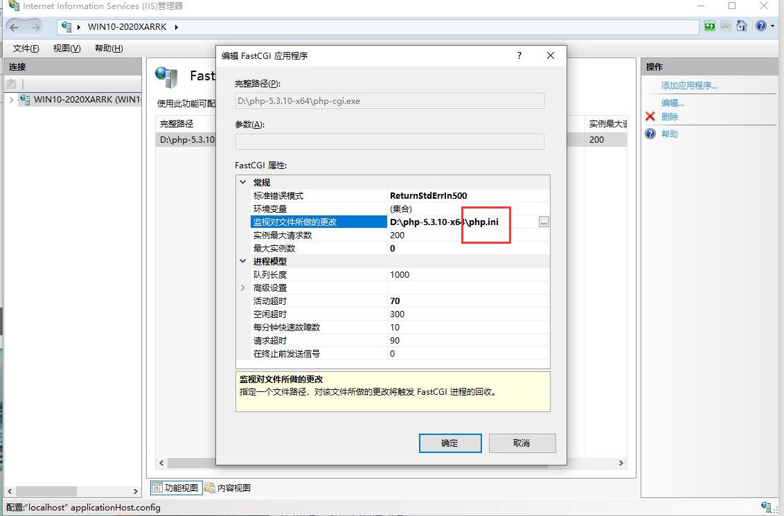Click server icon in address bar
The width and height of the screenshot is (784, 516).
(66, 27)
